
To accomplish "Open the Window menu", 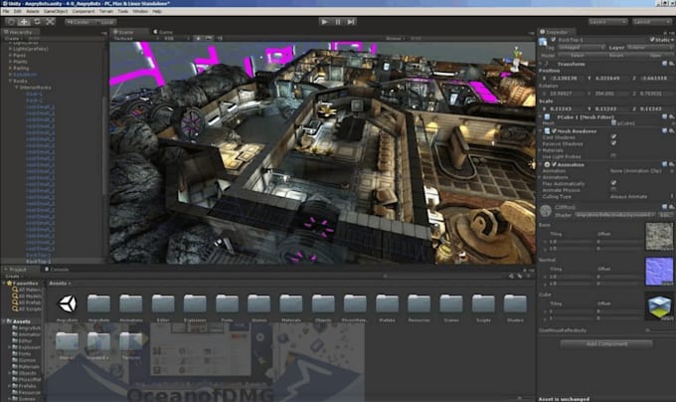I will (x=140, y=11).
